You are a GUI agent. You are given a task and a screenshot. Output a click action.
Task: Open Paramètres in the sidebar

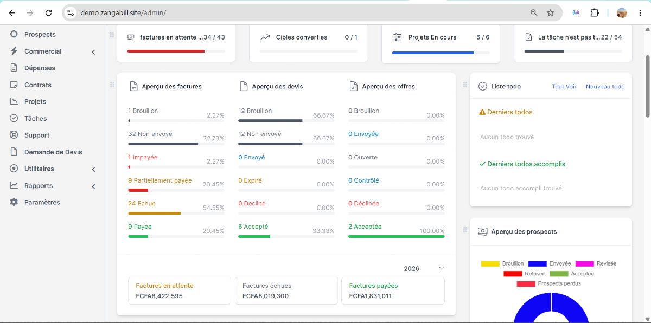tap(42, 202)
